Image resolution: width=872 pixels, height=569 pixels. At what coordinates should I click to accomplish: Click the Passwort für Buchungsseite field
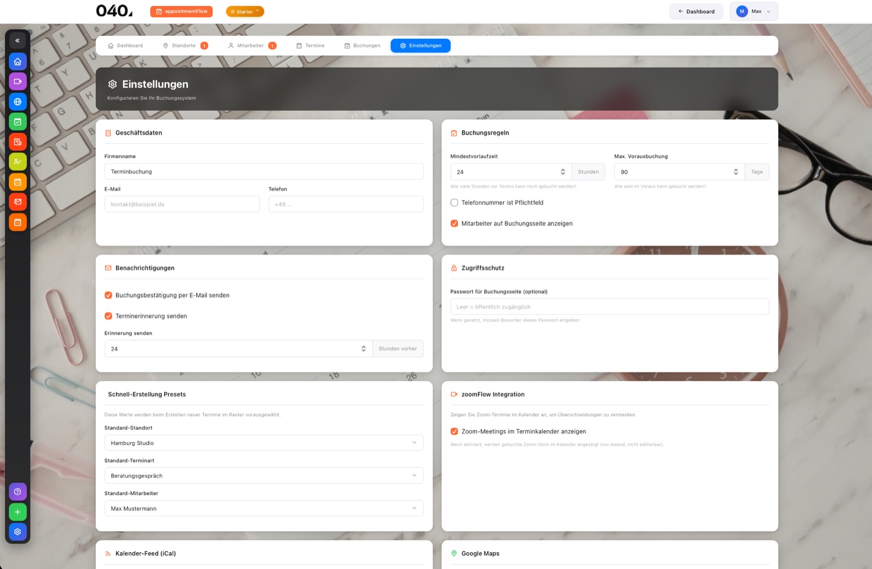[x=609, y=307]
